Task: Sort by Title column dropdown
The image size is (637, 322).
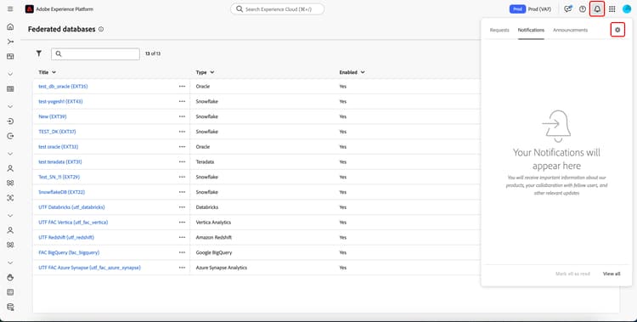Action: (x=47, y=72)
